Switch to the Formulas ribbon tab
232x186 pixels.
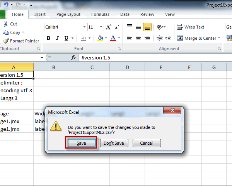100,14
